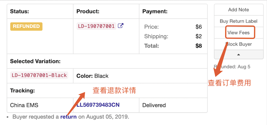
Task: Click the Payment column header
Action: point(155,11)
